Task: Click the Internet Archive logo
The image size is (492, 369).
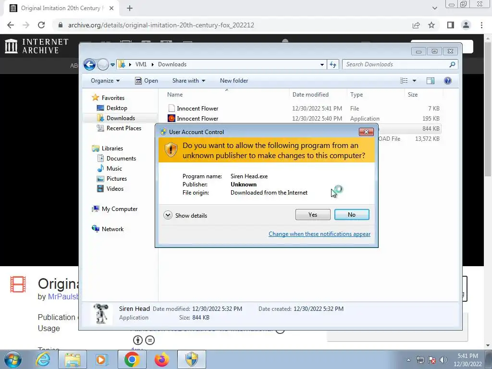Action: (x=37, y=46)
